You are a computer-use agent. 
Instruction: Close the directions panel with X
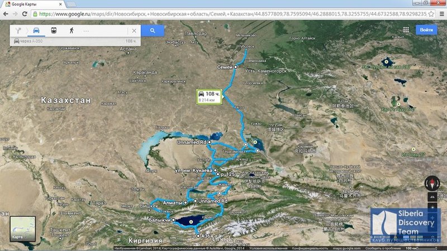pyautogui.click(x=134, y=31)
